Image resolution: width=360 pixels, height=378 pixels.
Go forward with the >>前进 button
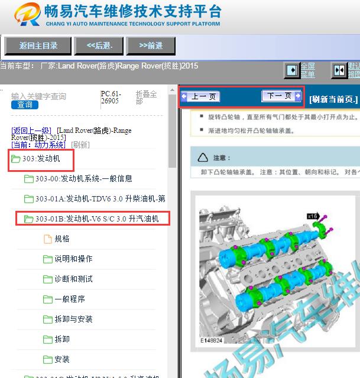pyautogui.click(x=151, y=46)
